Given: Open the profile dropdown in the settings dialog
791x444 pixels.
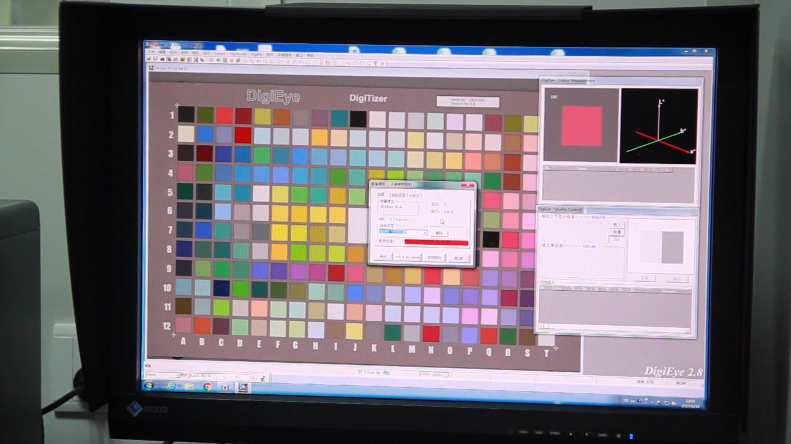Looking at the screenshot, I should (426, 233).
